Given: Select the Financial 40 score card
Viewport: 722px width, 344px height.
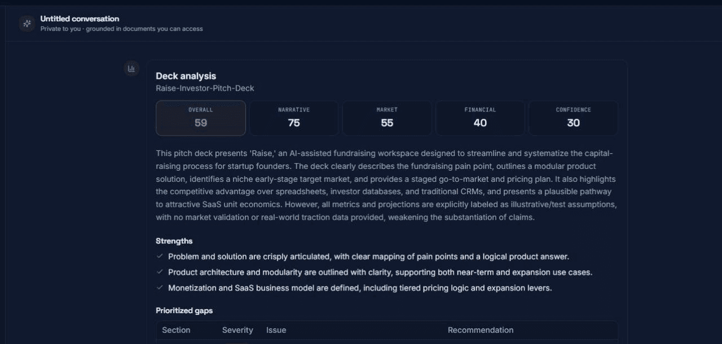Looking at the screenshot, I should [480, 118].
